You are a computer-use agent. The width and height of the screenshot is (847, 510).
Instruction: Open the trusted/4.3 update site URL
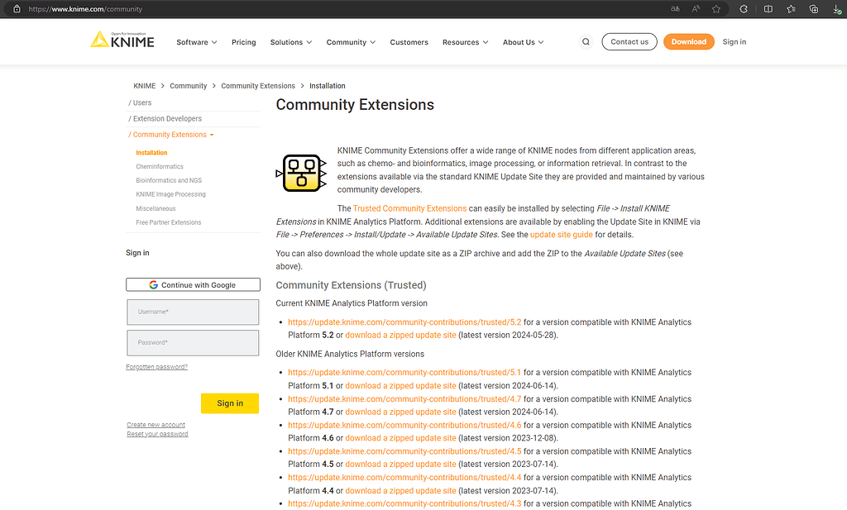[x=404, y=503]
